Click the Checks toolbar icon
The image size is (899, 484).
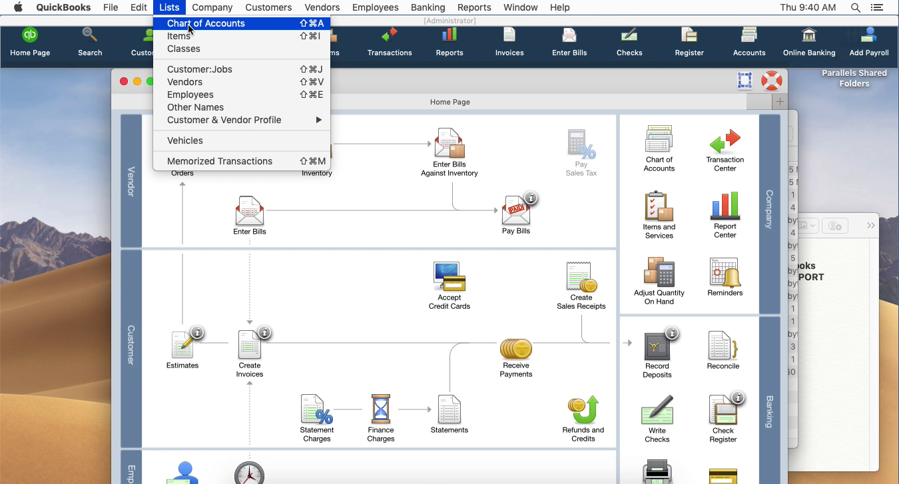[629, 42]
